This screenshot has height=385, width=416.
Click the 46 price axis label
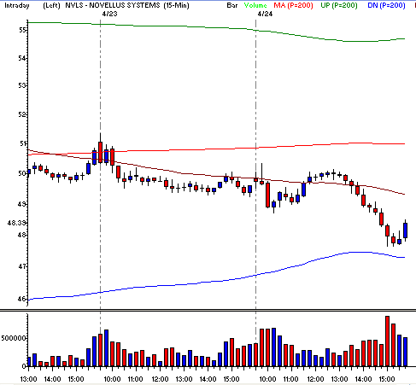[x=22, y=299]
